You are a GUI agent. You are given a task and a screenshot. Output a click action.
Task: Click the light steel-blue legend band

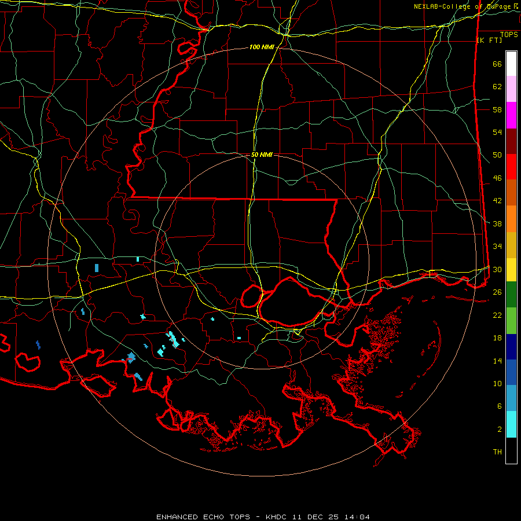511,398
